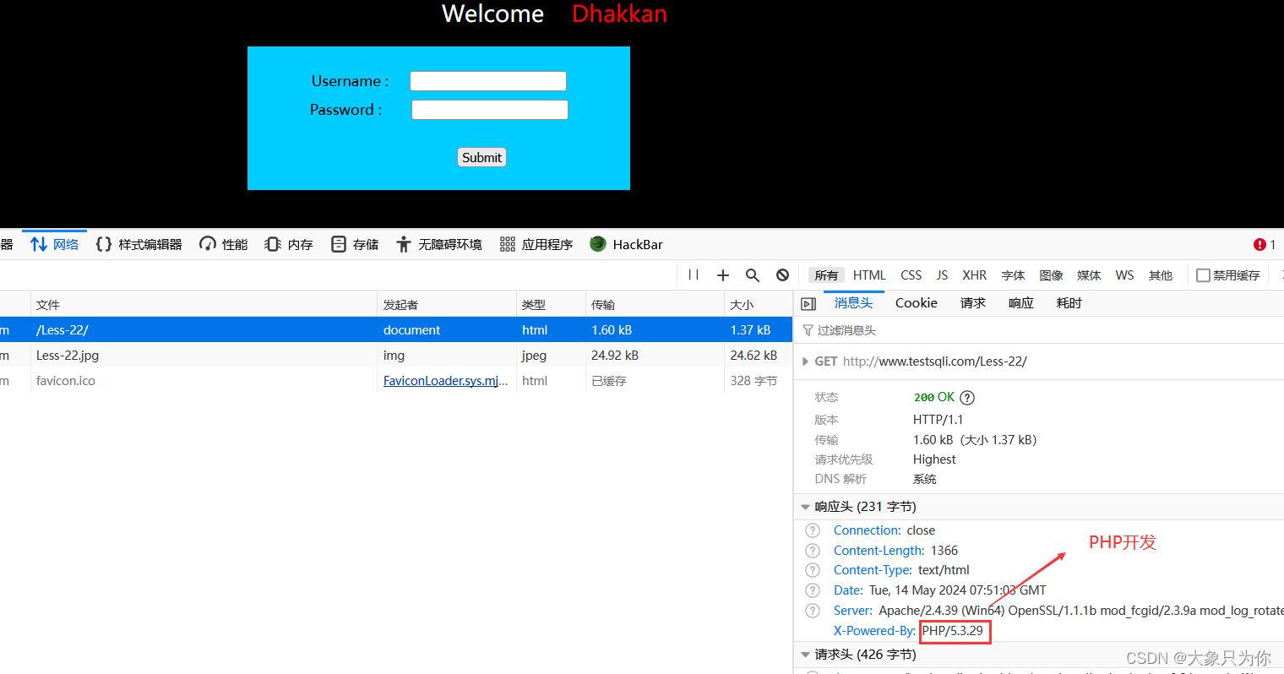The image size is (1284, 674).
Task: Open the Style Editor (样式编辑器) tab
Action: pyautogui.click(x=139, y=244)
